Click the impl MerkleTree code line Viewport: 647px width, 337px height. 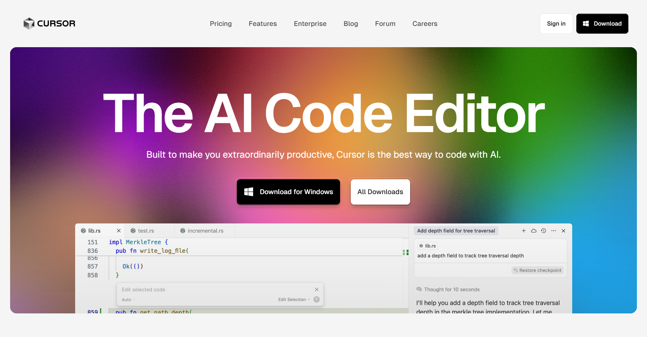138,242
